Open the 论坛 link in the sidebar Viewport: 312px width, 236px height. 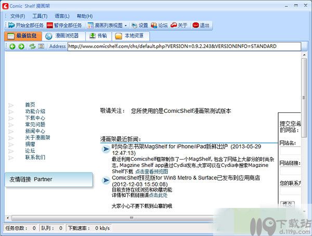(30, 151)
